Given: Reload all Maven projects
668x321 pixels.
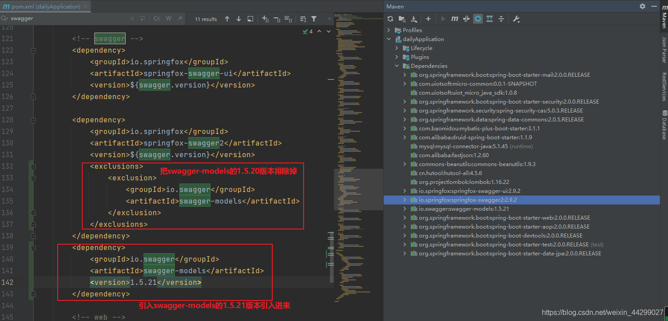Looking at the screenshot, I should 389,19.
